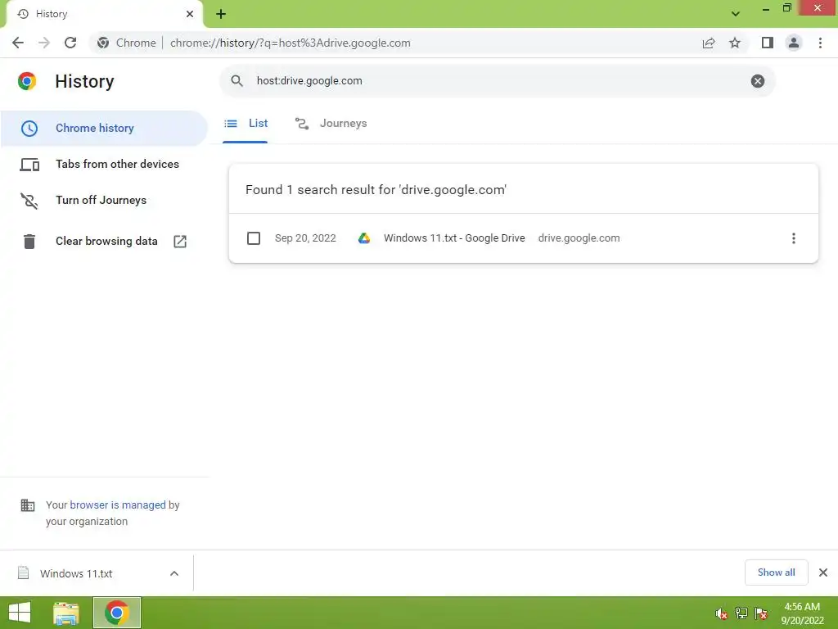Click the forward navigation arrow
This screenshot has height=629, width=838.
click(x=44, y=43)
